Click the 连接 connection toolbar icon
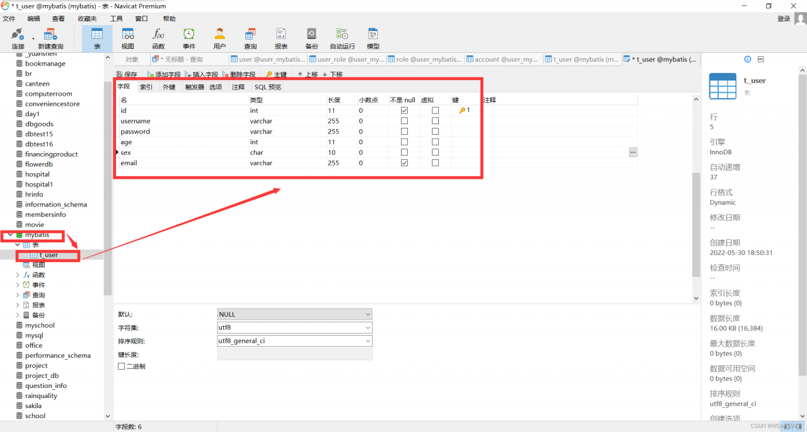Viewport: 807px width, 432px height. pos(18,38)
